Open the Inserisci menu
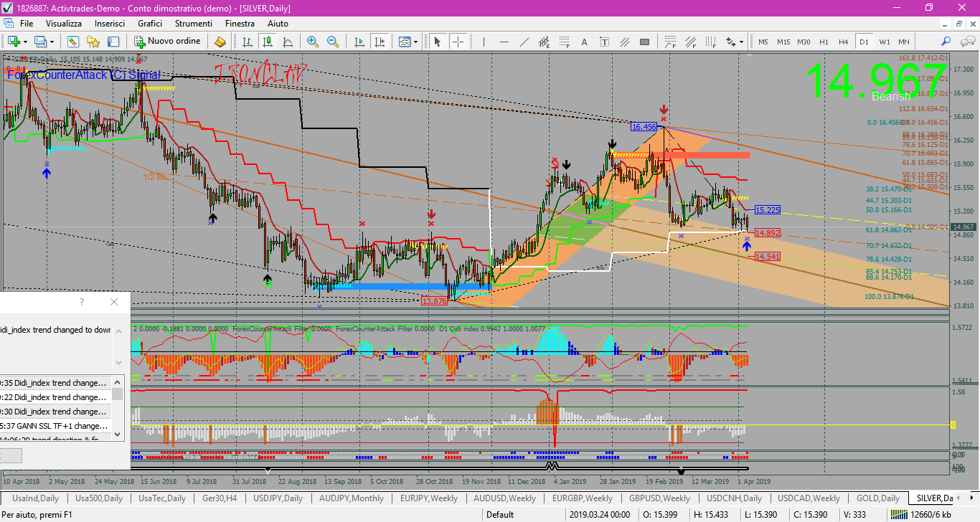 click(x=110, y=24)
